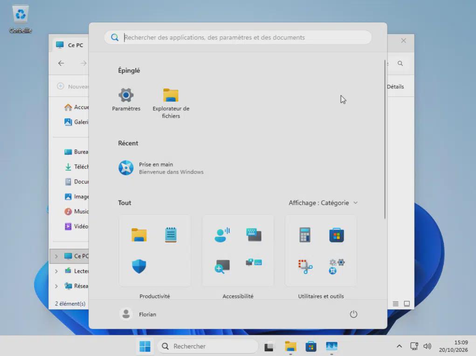Click the Windows Start button on the taskbar
476x356 pixels.
(x=145, y=346)
